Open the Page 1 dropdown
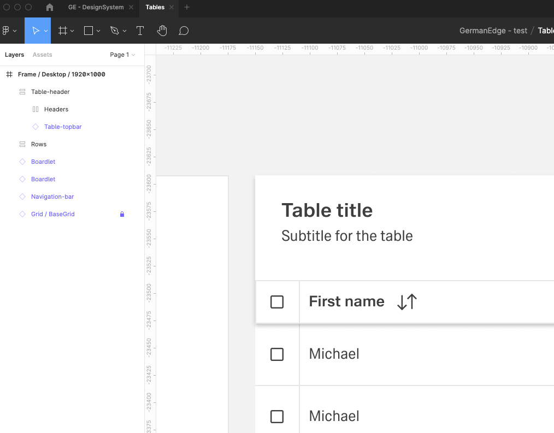The height and width of the screenshot is (433, 554). tap(122, 55)
